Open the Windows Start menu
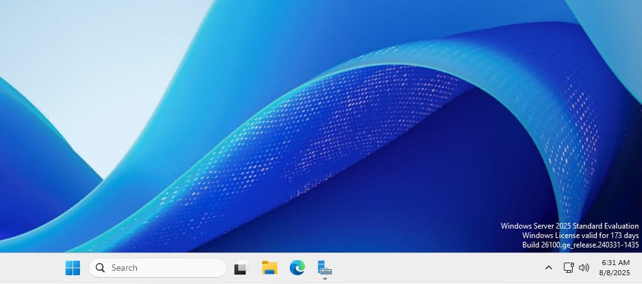 click(73, 268)
